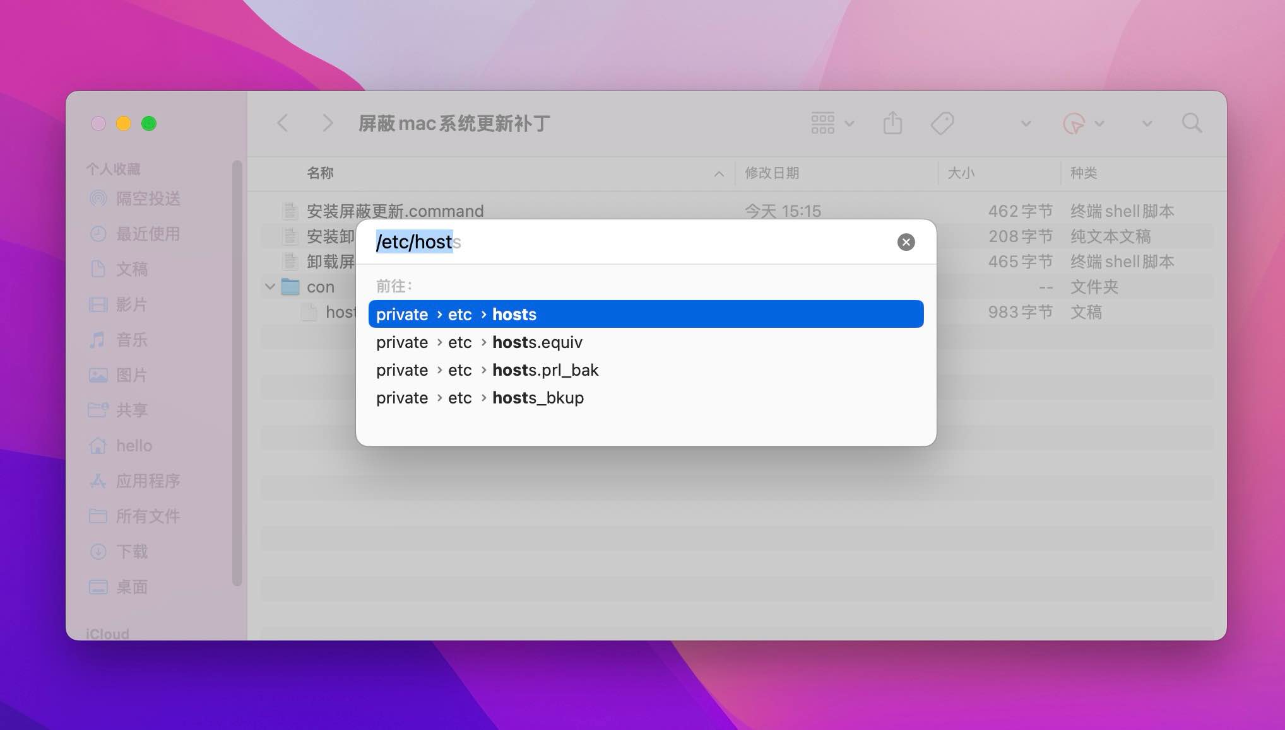Click the Share icon in the toolbar
The width and height of the screenshot is (1285, 730).
click(x=892, y=123)
